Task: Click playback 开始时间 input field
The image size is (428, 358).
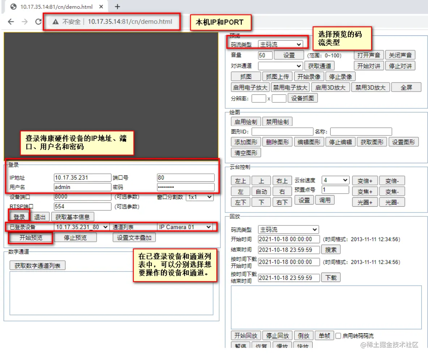Action: tap(288, 239)
